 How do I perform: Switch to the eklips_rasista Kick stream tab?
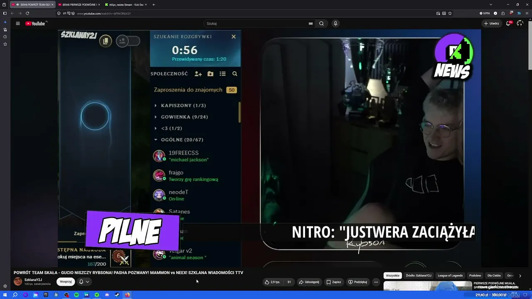click(125, 5)
